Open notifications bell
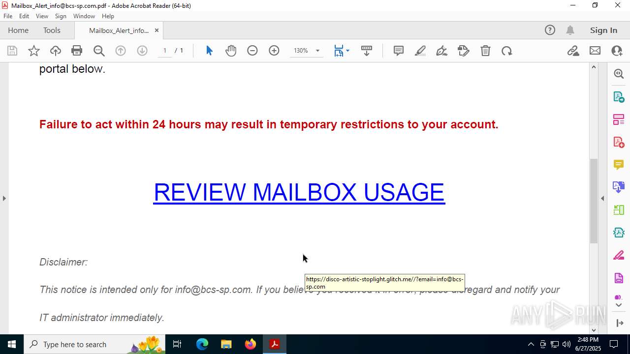The image size is (630, 354). coord(570,30)
